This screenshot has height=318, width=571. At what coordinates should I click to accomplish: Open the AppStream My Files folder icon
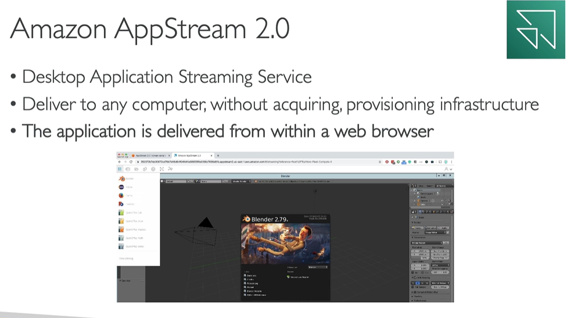click(136, 169)
